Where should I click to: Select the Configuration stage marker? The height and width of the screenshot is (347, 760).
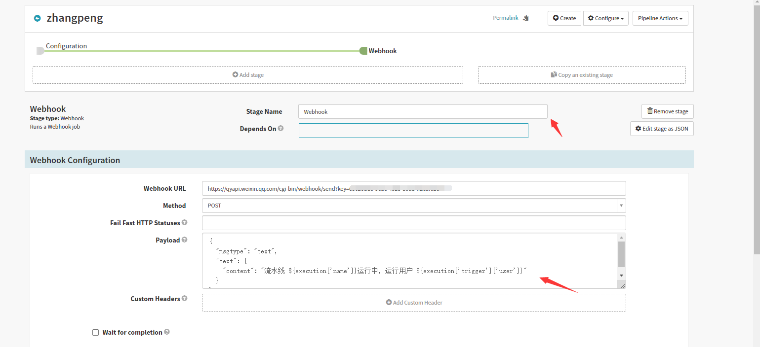tap(40, 51)
